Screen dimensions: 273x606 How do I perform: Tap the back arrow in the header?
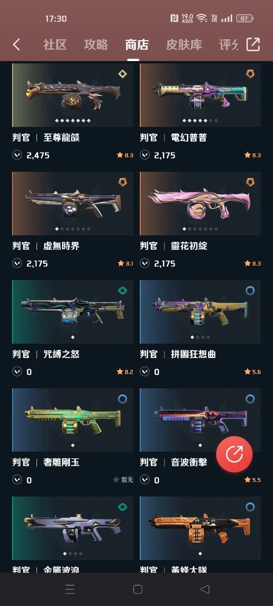click(x=17, y=45)
